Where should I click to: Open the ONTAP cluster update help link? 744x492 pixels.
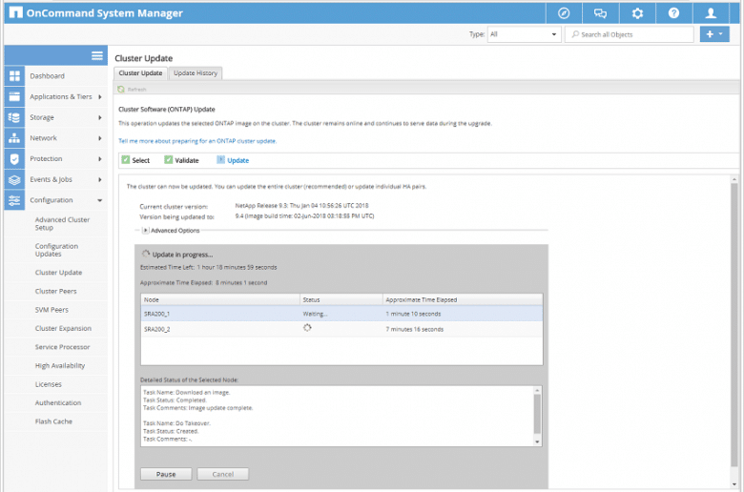click(197, 141)
